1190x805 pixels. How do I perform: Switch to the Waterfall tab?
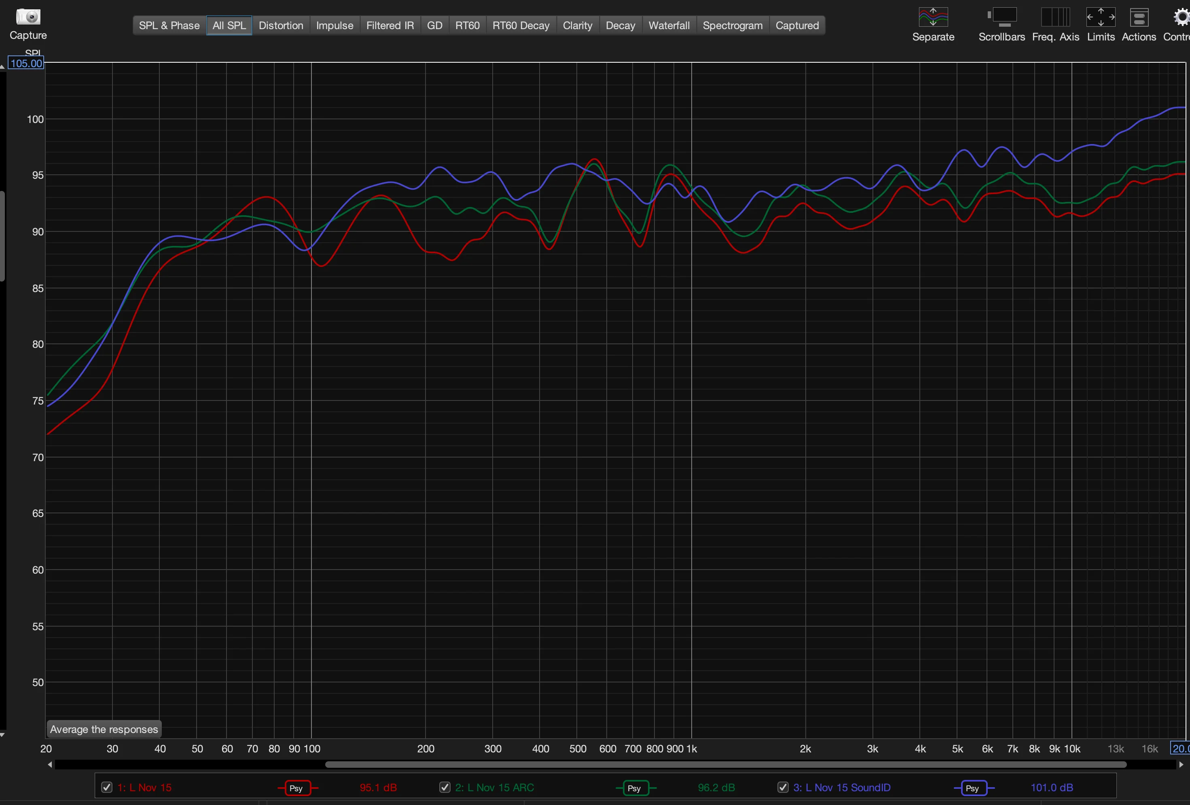[x=669, y=25]
